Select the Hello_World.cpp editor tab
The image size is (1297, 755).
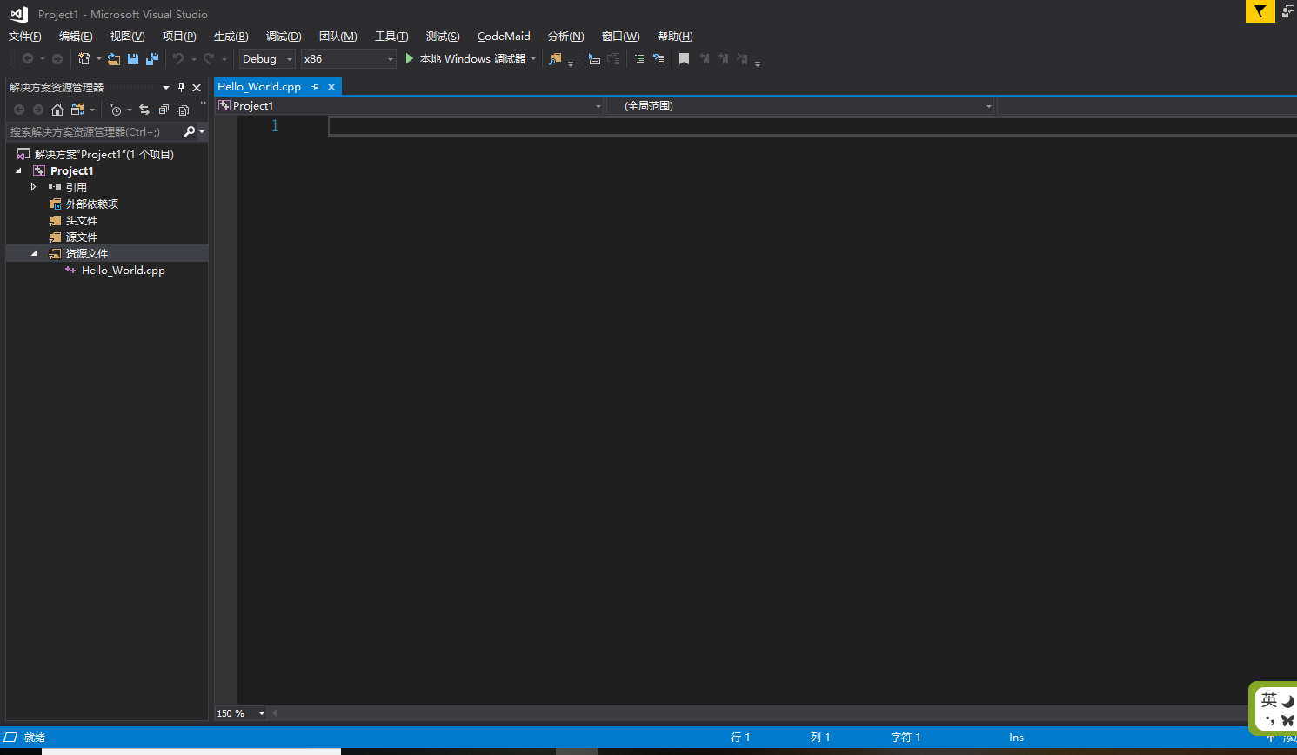pos(259,87)
